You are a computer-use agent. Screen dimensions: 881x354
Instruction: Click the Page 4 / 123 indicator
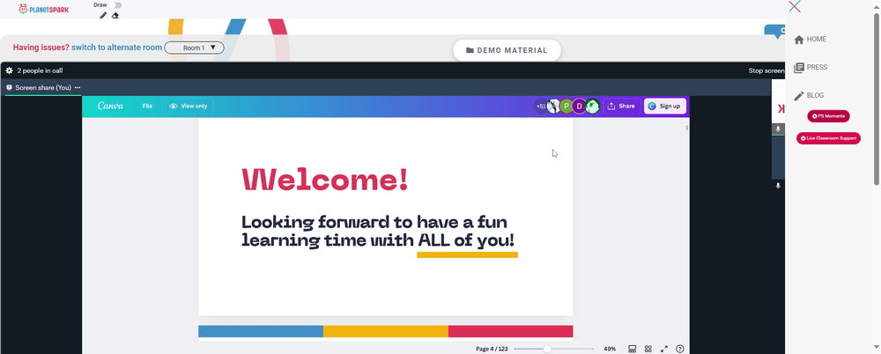click(492, 349)
